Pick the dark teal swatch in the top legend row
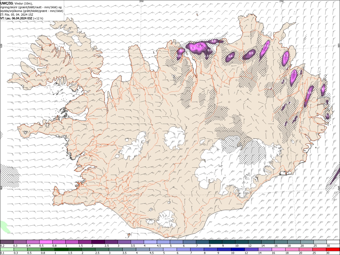The height and width of the screenshot is (255, 340). click(216, 242)
